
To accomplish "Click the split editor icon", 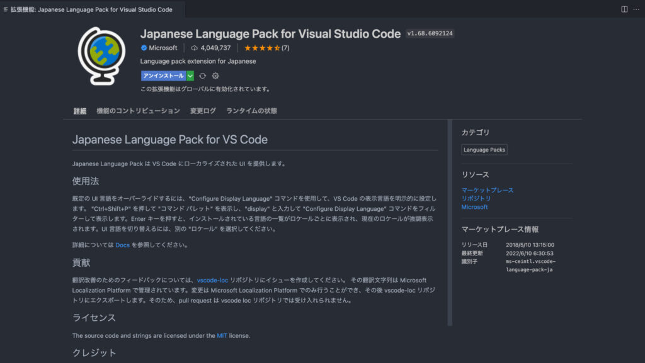I will point(624,9).
